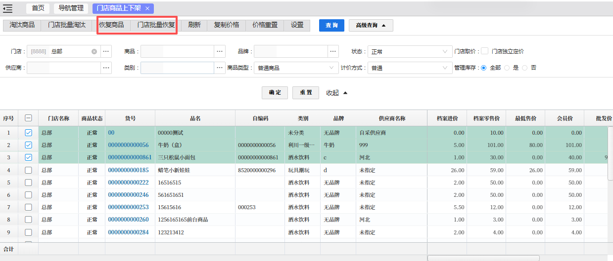Click the bottom horizontal scrollbar thumb
The image size is (613, 261).
click(x=483, y=258)
